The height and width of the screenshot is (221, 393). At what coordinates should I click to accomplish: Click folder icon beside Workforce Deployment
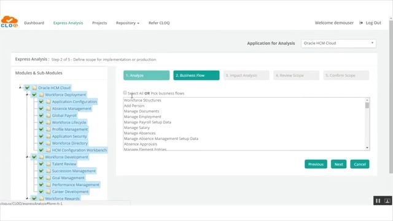[41, 95]
